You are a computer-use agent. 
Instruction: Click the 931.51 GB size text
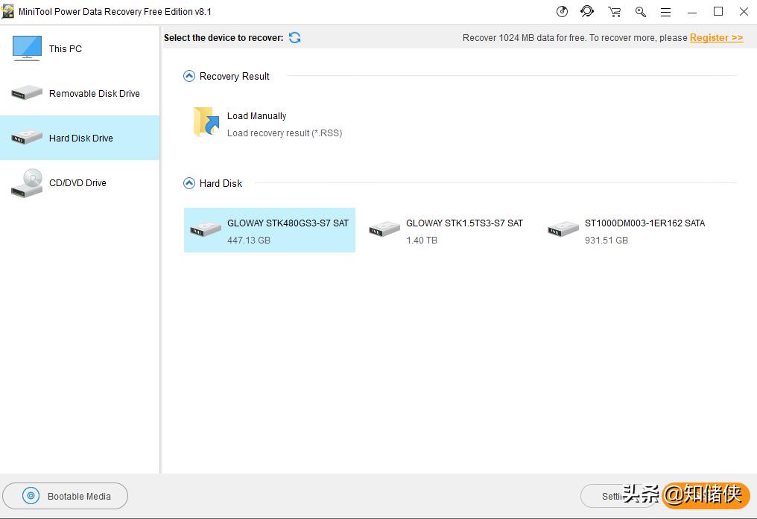pyautogui.click(x=606, y=241)
